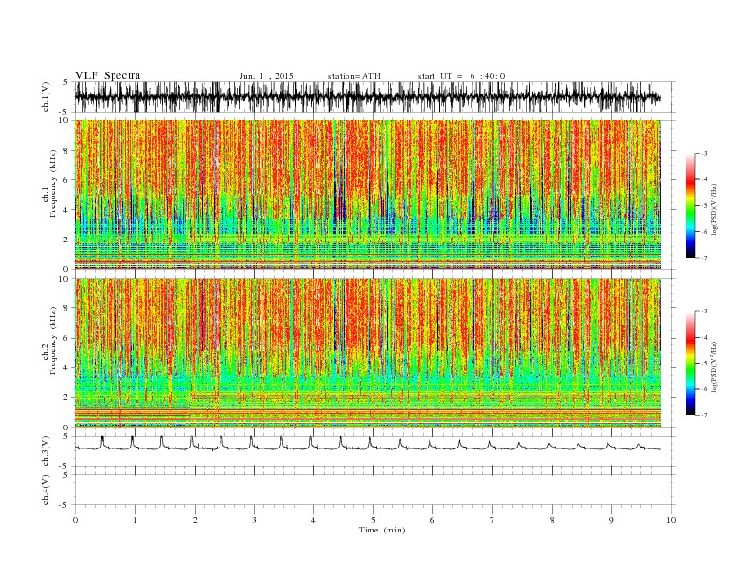756x584 pixels.
Task: Click the 'log(PSD)(V²/Hz)' label beside ch.1 colorbar
Action: click(714, 209)
